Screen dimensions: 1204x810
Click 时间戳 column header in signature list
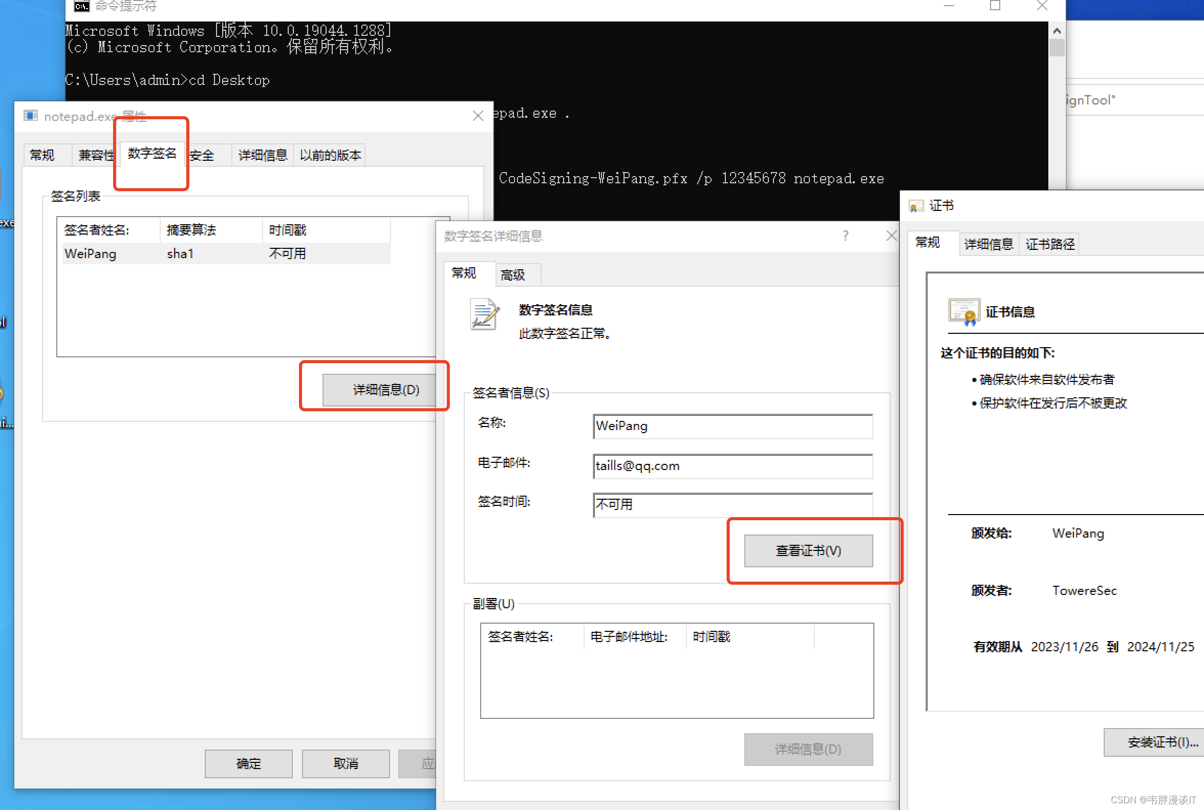click(327, 230)
